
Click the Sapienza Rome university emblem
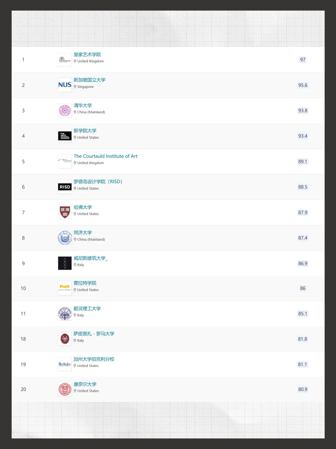pyautogui.click(x=65, y=339)
